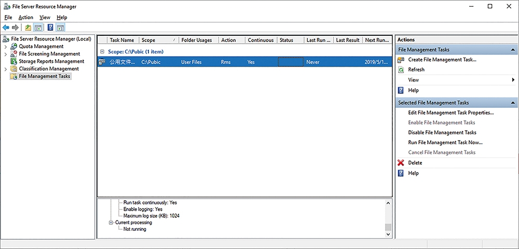Sort by the Next Run column header

click(x=377, y=40)
